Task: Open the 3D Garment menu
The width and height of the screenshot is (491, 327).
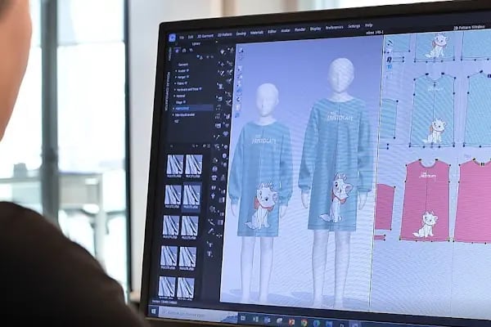Action: 205,36
